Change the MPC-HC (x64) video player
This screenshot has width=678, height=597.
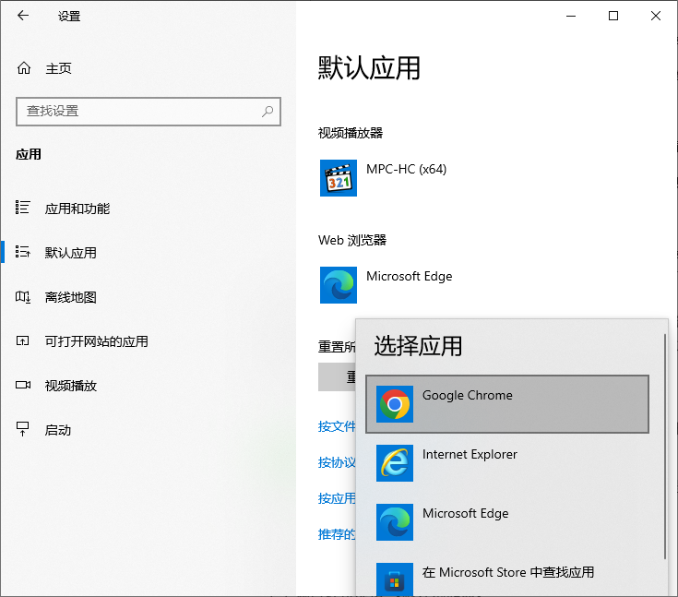[406, 169]
